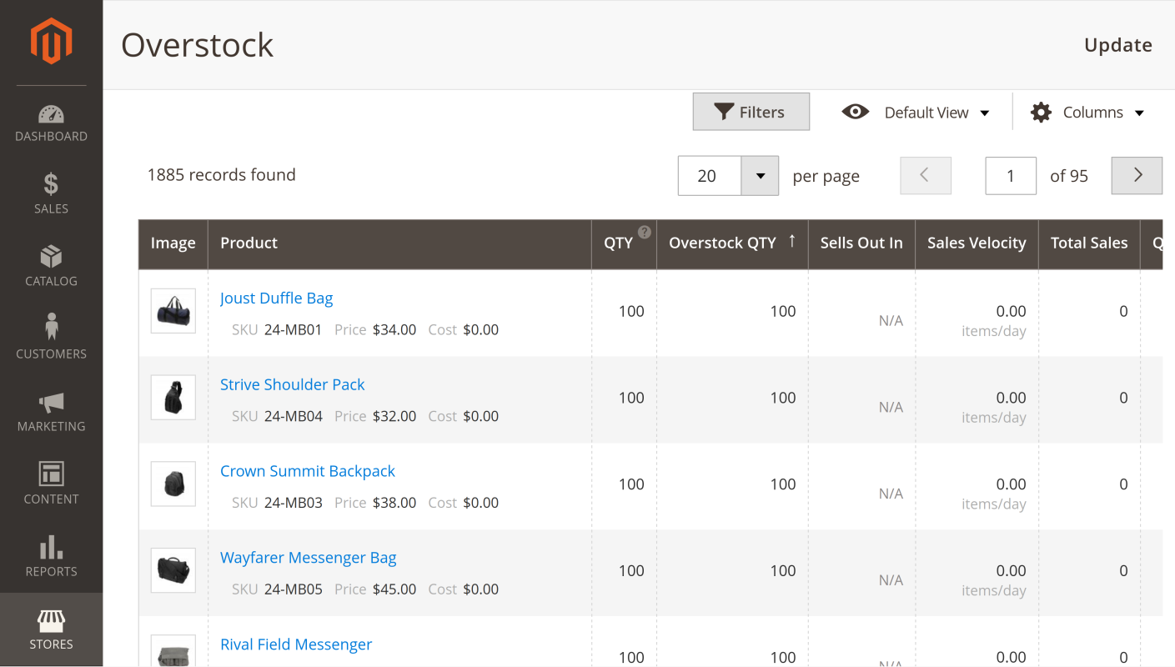Image resolution: width=1175 pixels, height=667 pixels.
Task: Expand the Columns gear dropdown
Action: pos(1087,113)
